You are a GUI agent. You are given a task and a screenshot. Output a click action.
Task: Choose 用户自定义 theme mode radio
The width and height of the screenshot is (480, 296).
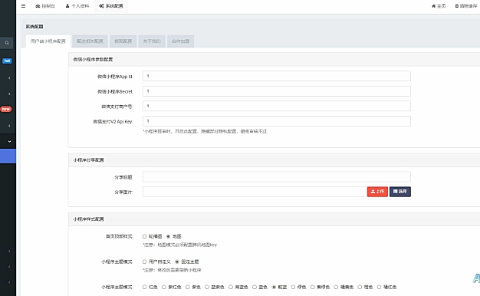(144, 261)
